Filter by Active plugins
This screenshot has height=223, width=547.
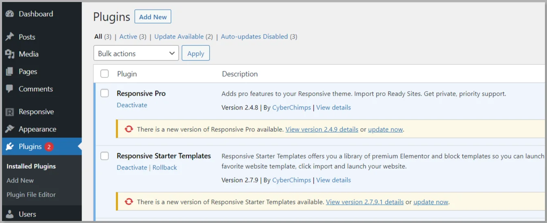128,36
